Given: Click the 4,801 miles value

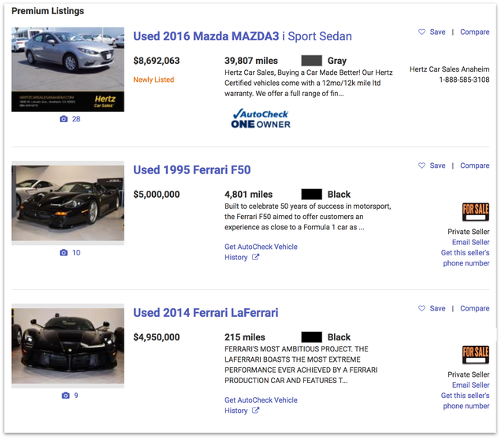Looking at the screenshot, I should coord(249,195).
